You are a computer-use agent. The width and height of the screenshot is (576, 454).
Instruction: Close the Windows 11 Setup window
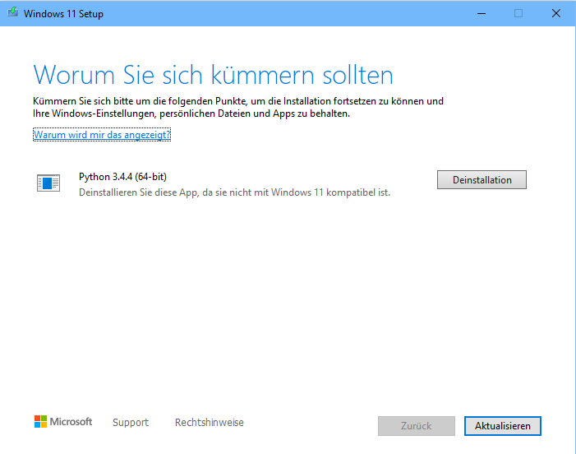tap(556, 14)
